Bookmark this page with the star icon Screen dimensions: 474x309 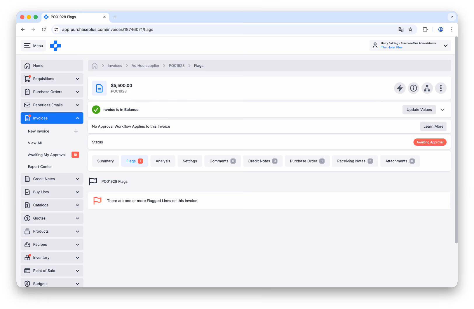tap(410, 29)
